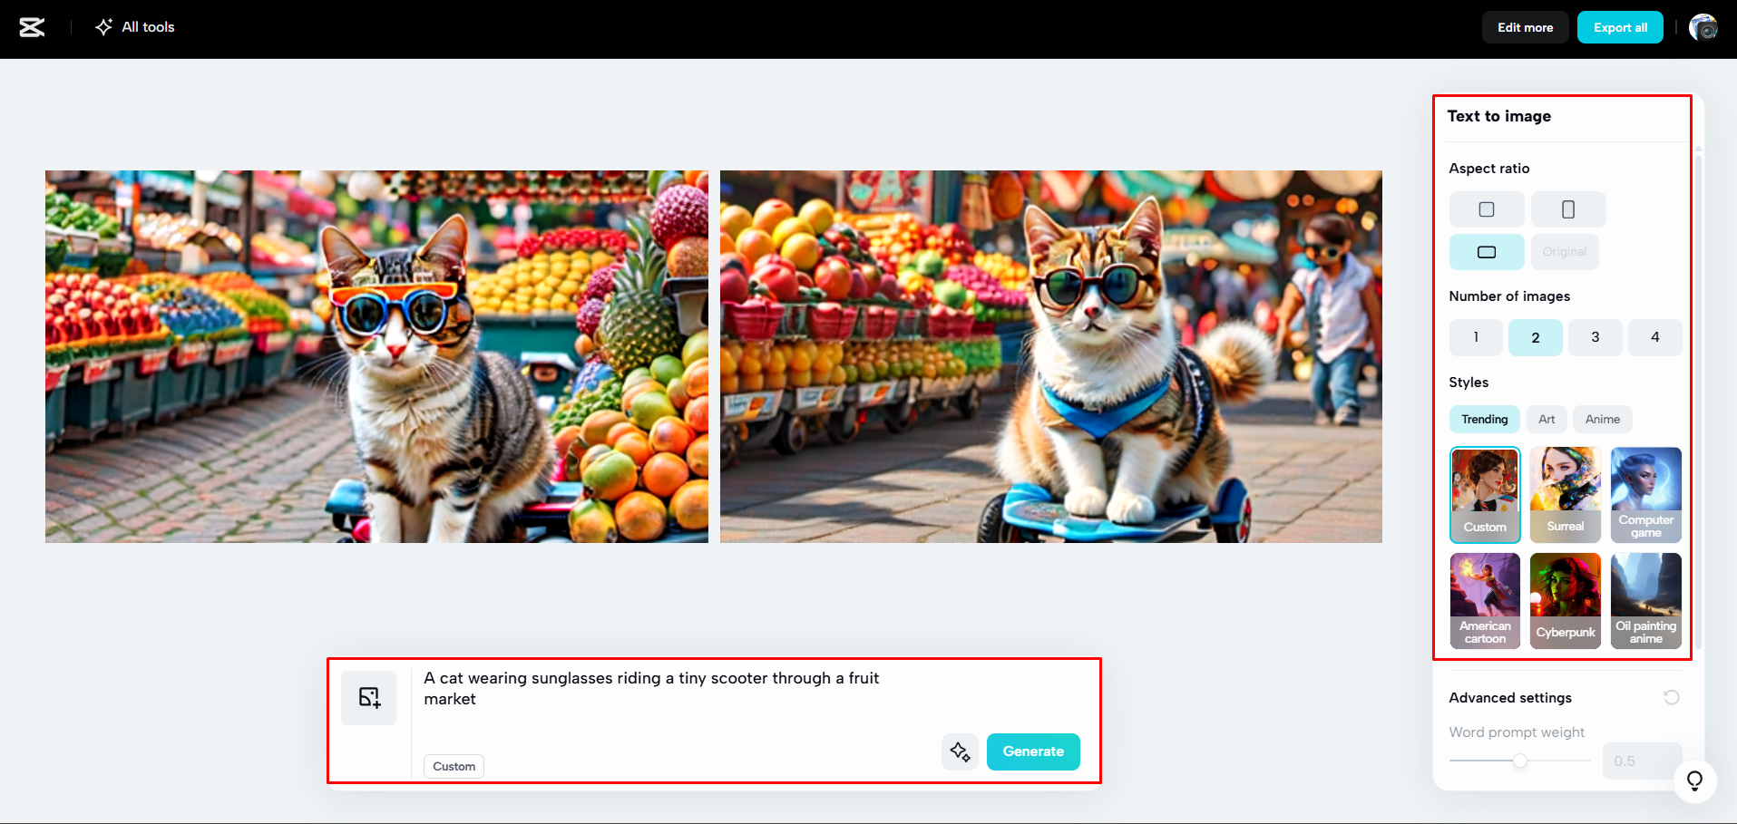This screenshot has height=824, width=1737.
Task: Select the portrait aspect ratio icon
Action: [x=1567, y=208]
